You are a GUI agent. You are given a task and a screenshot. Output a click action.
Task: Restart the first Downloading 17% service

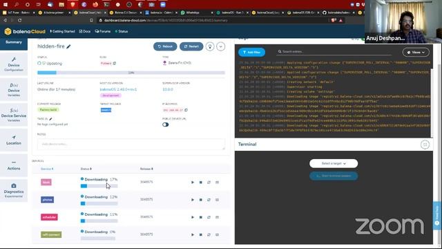(209, 183)
